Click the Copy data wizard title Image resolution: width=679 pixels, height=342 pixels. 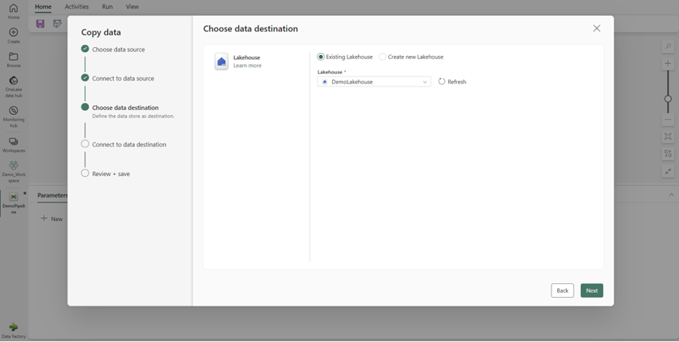click(101, 33)
